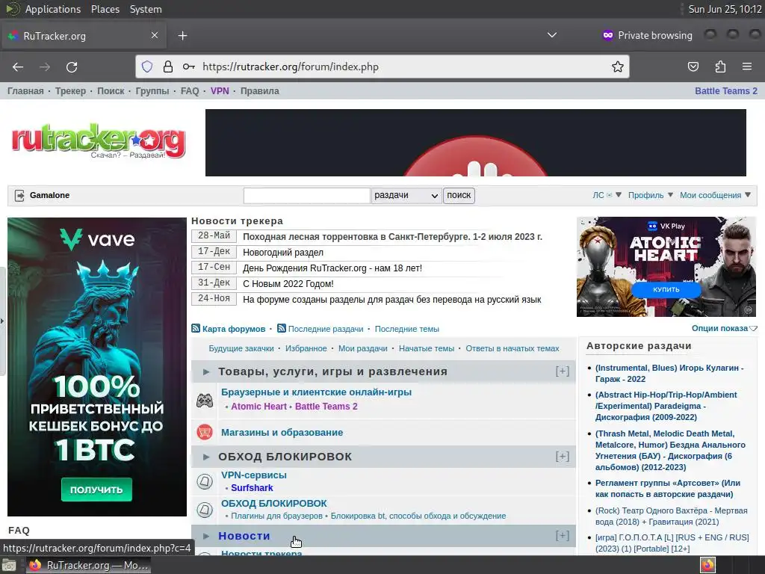The width and height of the screenshot is (765, 574).
Task: Click the saved password key icon
Action: tap(189, 67)
